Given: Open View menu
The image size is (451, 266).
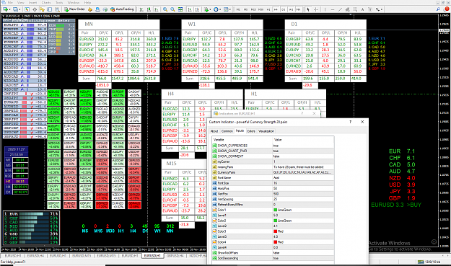Looking at the screenshot, I should click(x=21, y=3).
